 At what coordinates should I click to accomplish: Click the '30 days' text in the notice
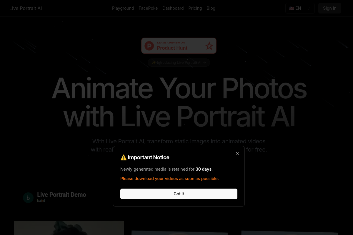[x=204, y=169]
